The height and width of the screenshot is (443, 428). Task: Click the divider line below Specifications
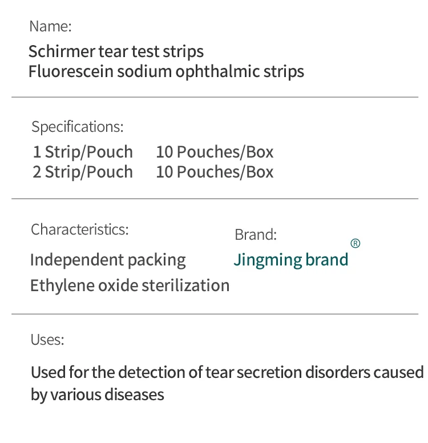click(215, 199)
